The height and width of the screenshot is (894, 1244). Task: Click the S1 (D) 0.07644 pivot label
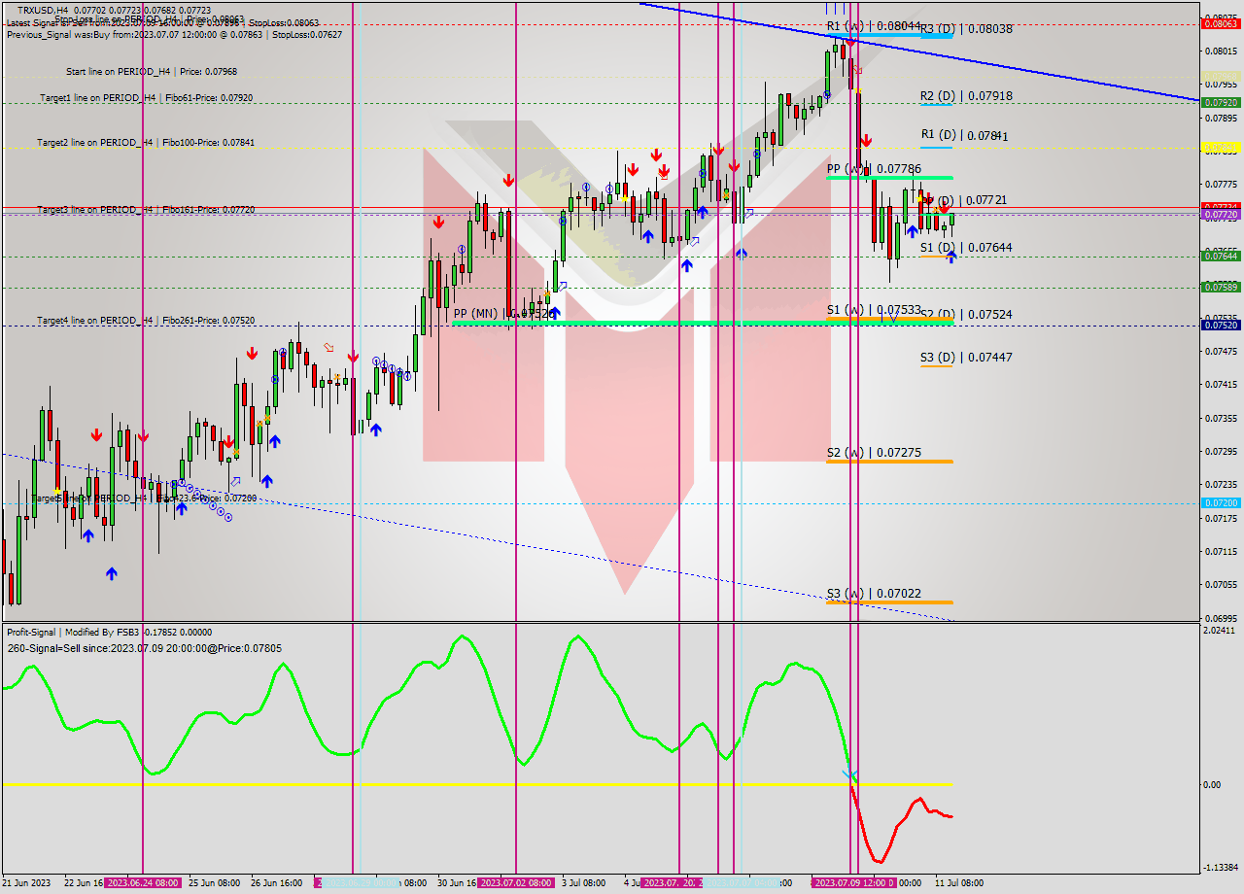[966, 248]
